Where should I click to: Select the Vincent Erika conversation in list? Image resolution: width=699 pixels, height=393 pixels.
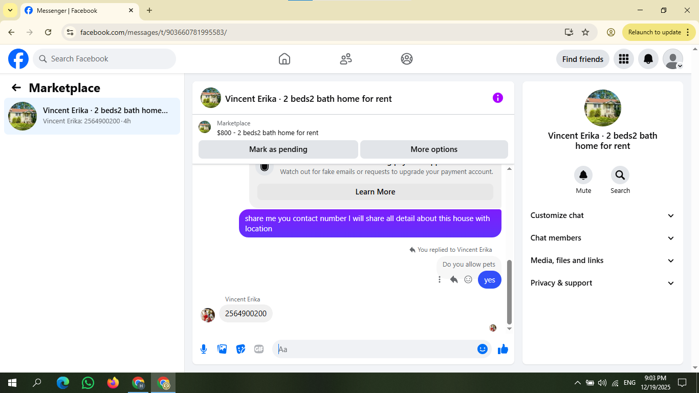(x=92, y=116)
